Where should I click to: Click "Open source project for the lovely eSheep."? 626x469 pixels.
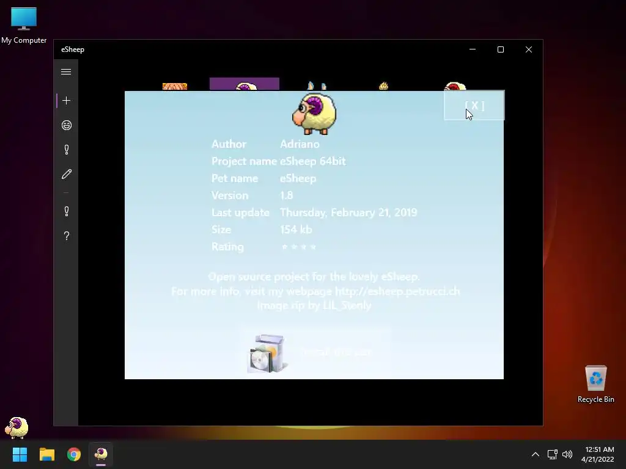click(314, 277)
